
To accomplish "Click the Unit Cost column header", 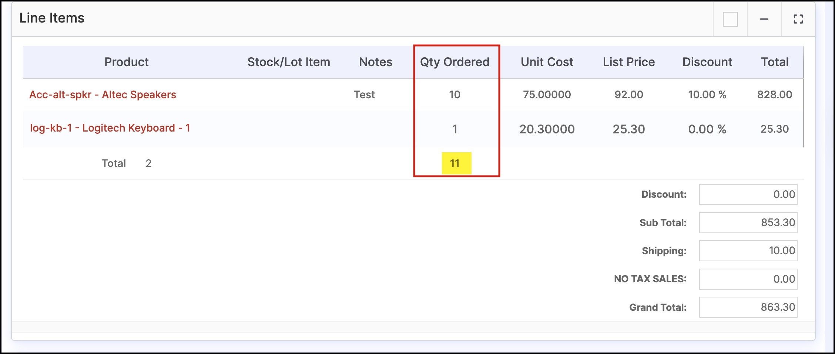I will (547, 62).
